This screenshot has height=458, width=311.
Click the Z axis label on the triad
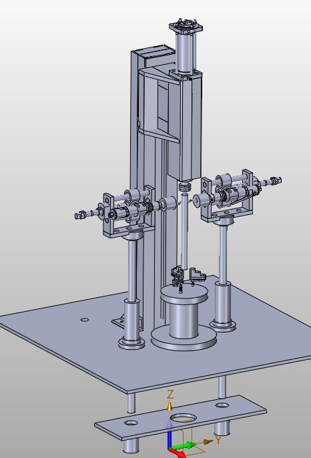(x=170, y=395)
